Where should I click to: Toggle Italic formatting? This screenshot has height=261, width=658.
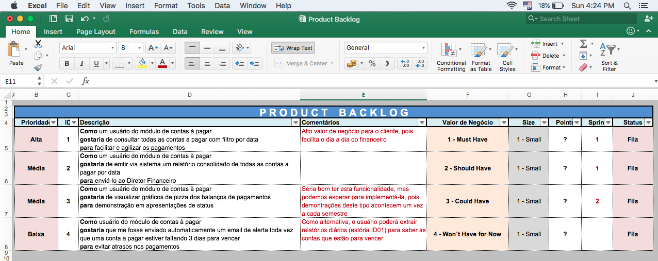click(81, 64)
